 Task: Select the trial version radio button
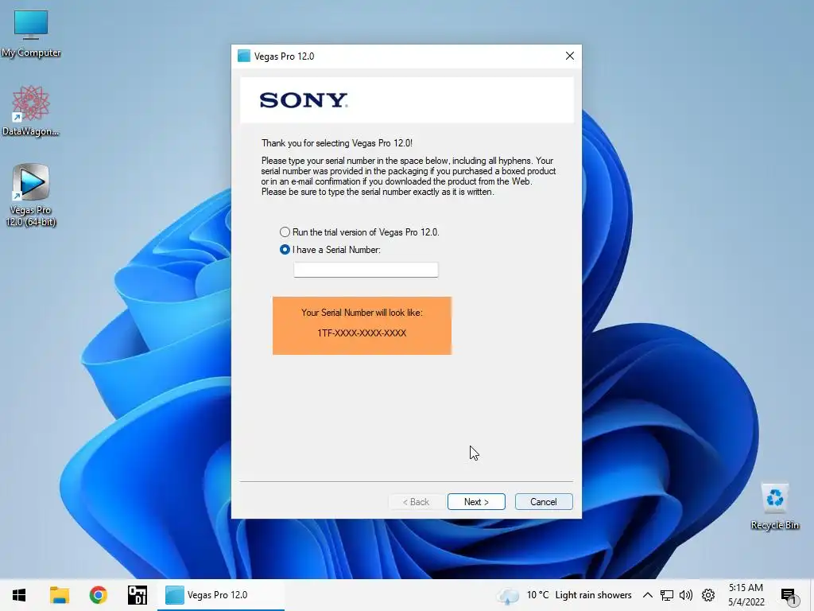pos(285,232)
